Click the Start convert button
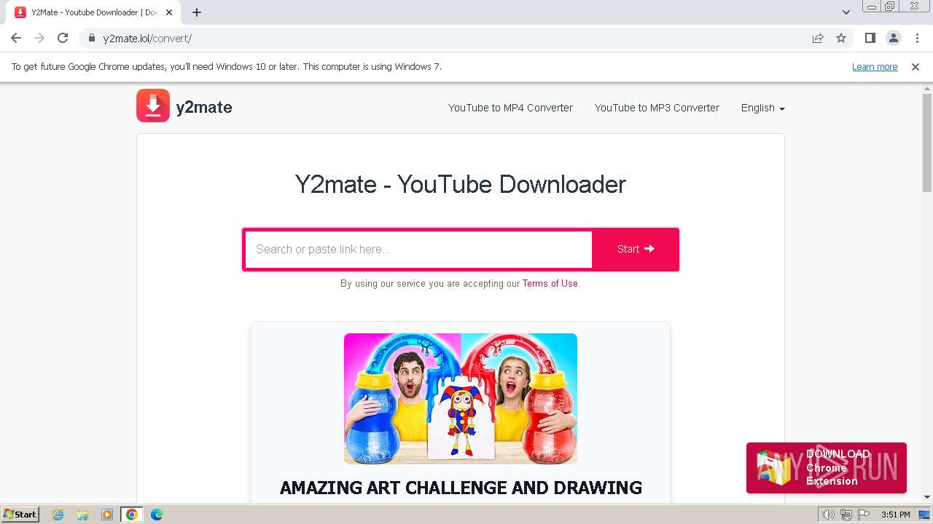933x524 pixels. (x=636, y=249)
